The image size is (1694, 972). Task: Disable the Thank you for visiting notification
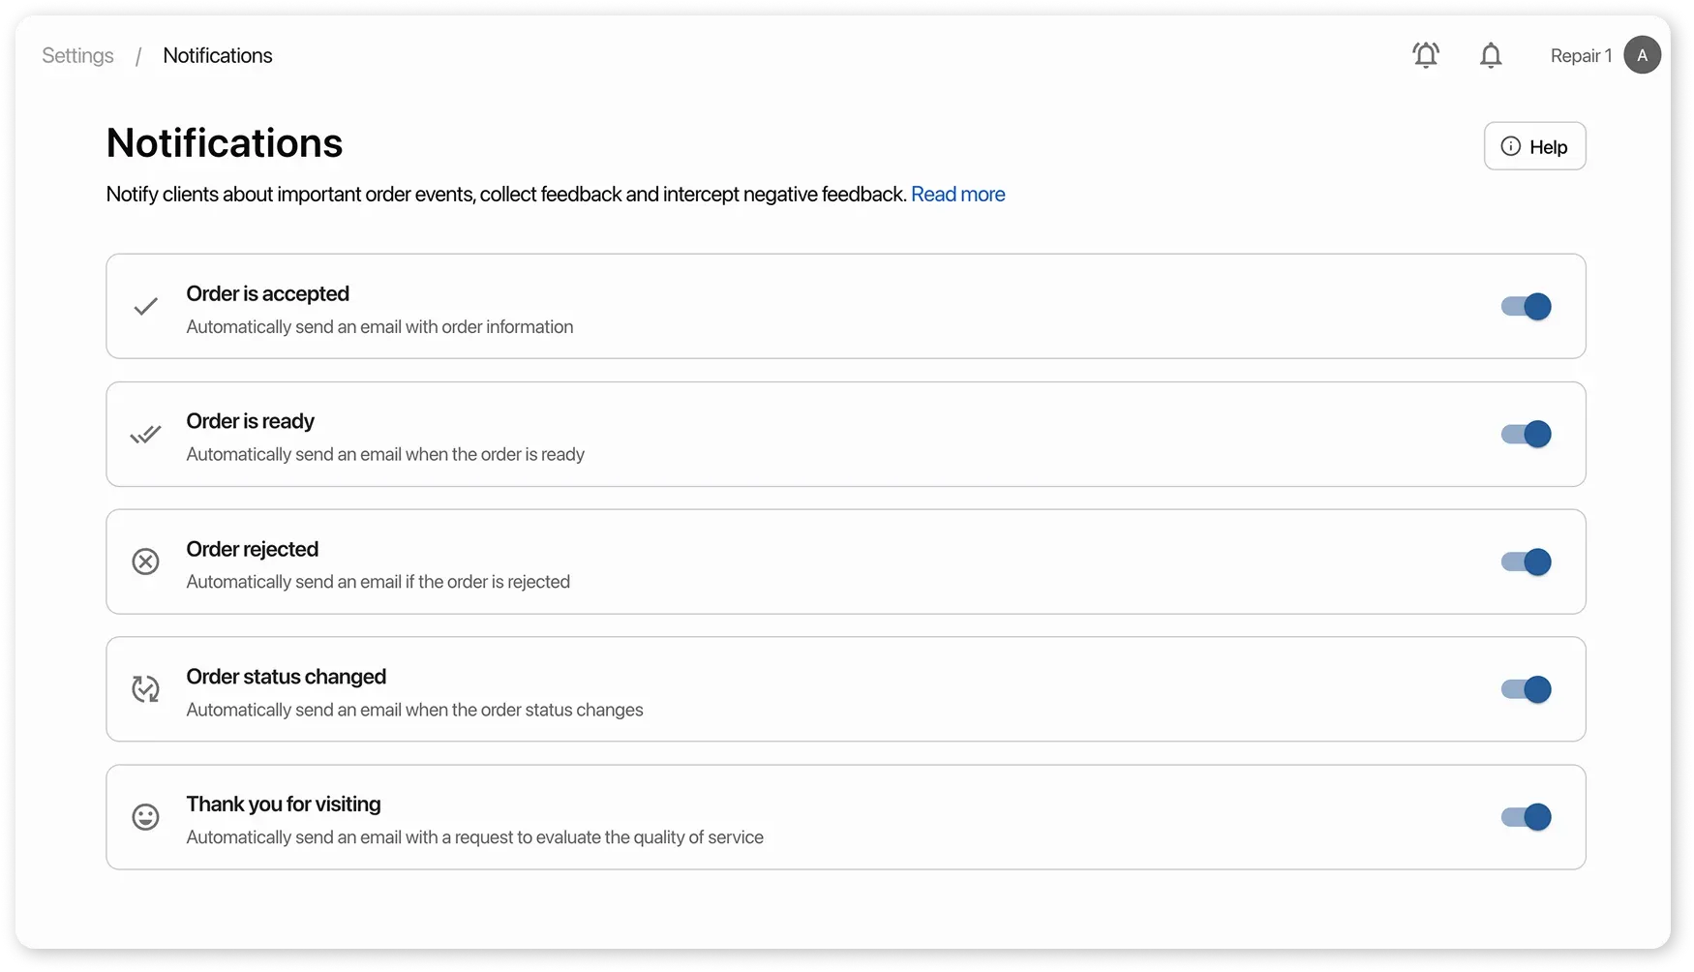(1526, 817)
